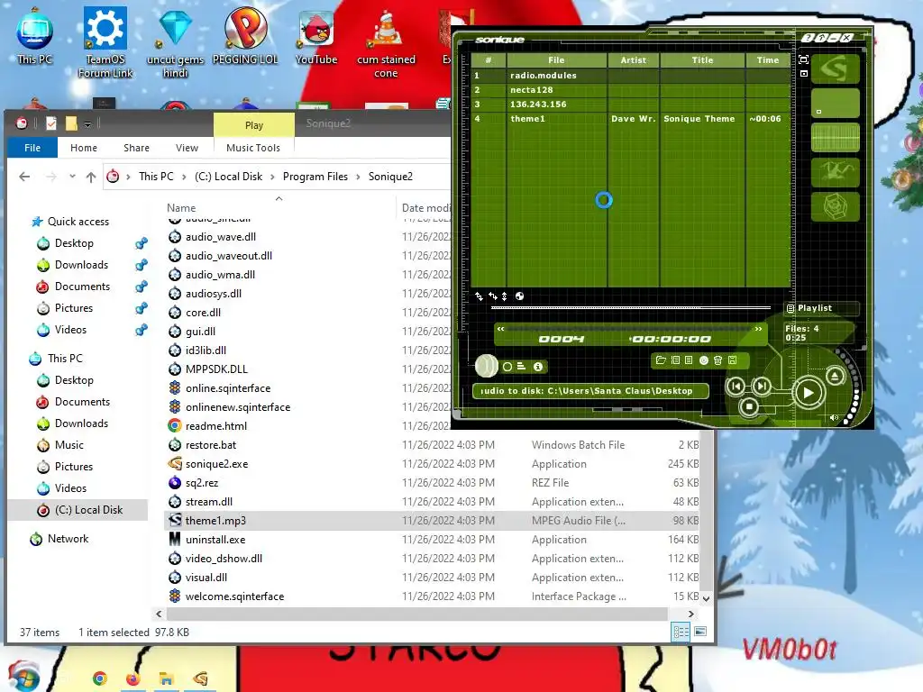Open the File tab in Explorer
923x692 pixels.
point(32,148)
